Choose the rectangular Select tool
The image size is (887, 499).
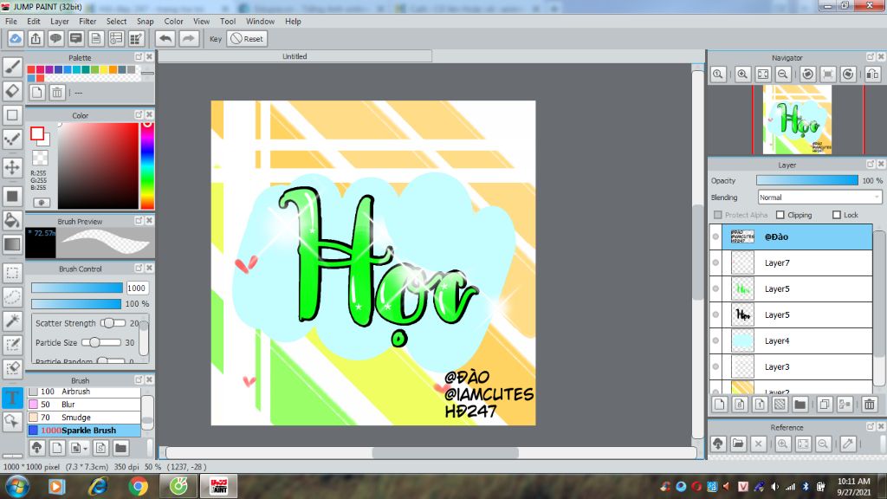(x=12, y=273)
